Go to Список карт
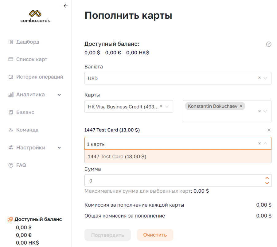This screenshot has width=277, height=247. pyautogui.click(x=32, y=59)
